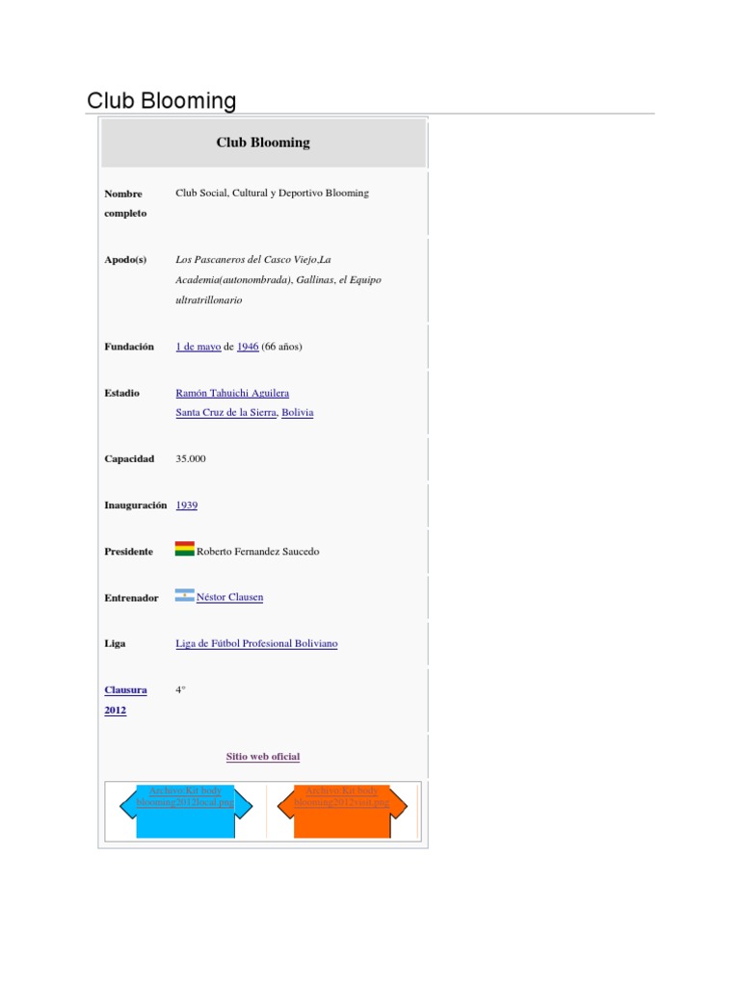This screenshot has height=986, width=740.
Task: Open the 1946 founding year link
Action: click(248, 347)
